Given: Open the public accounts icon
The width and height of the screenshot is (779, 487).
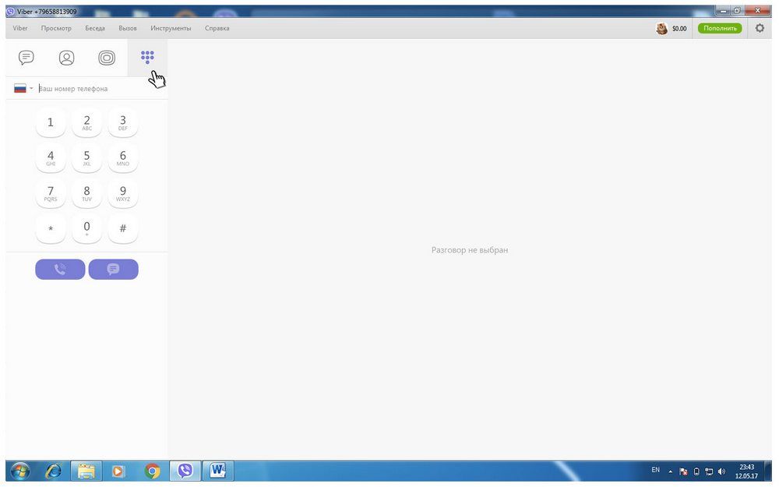Looking at the screenshot, I should (107, 58).
